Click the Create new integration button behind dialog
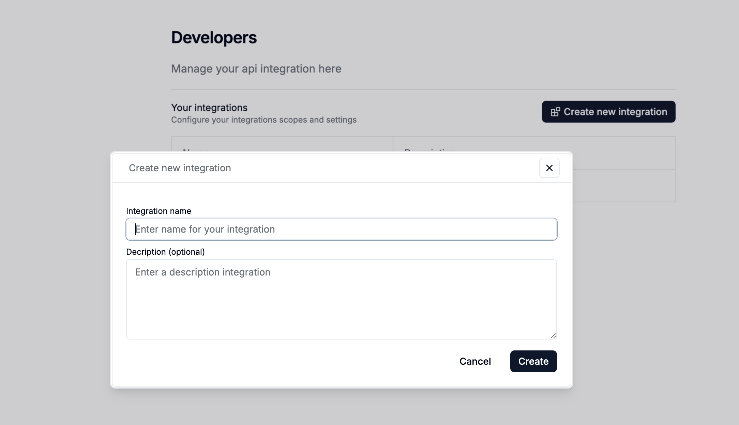Viewport: 739px width, 425px height. (608, 112)
